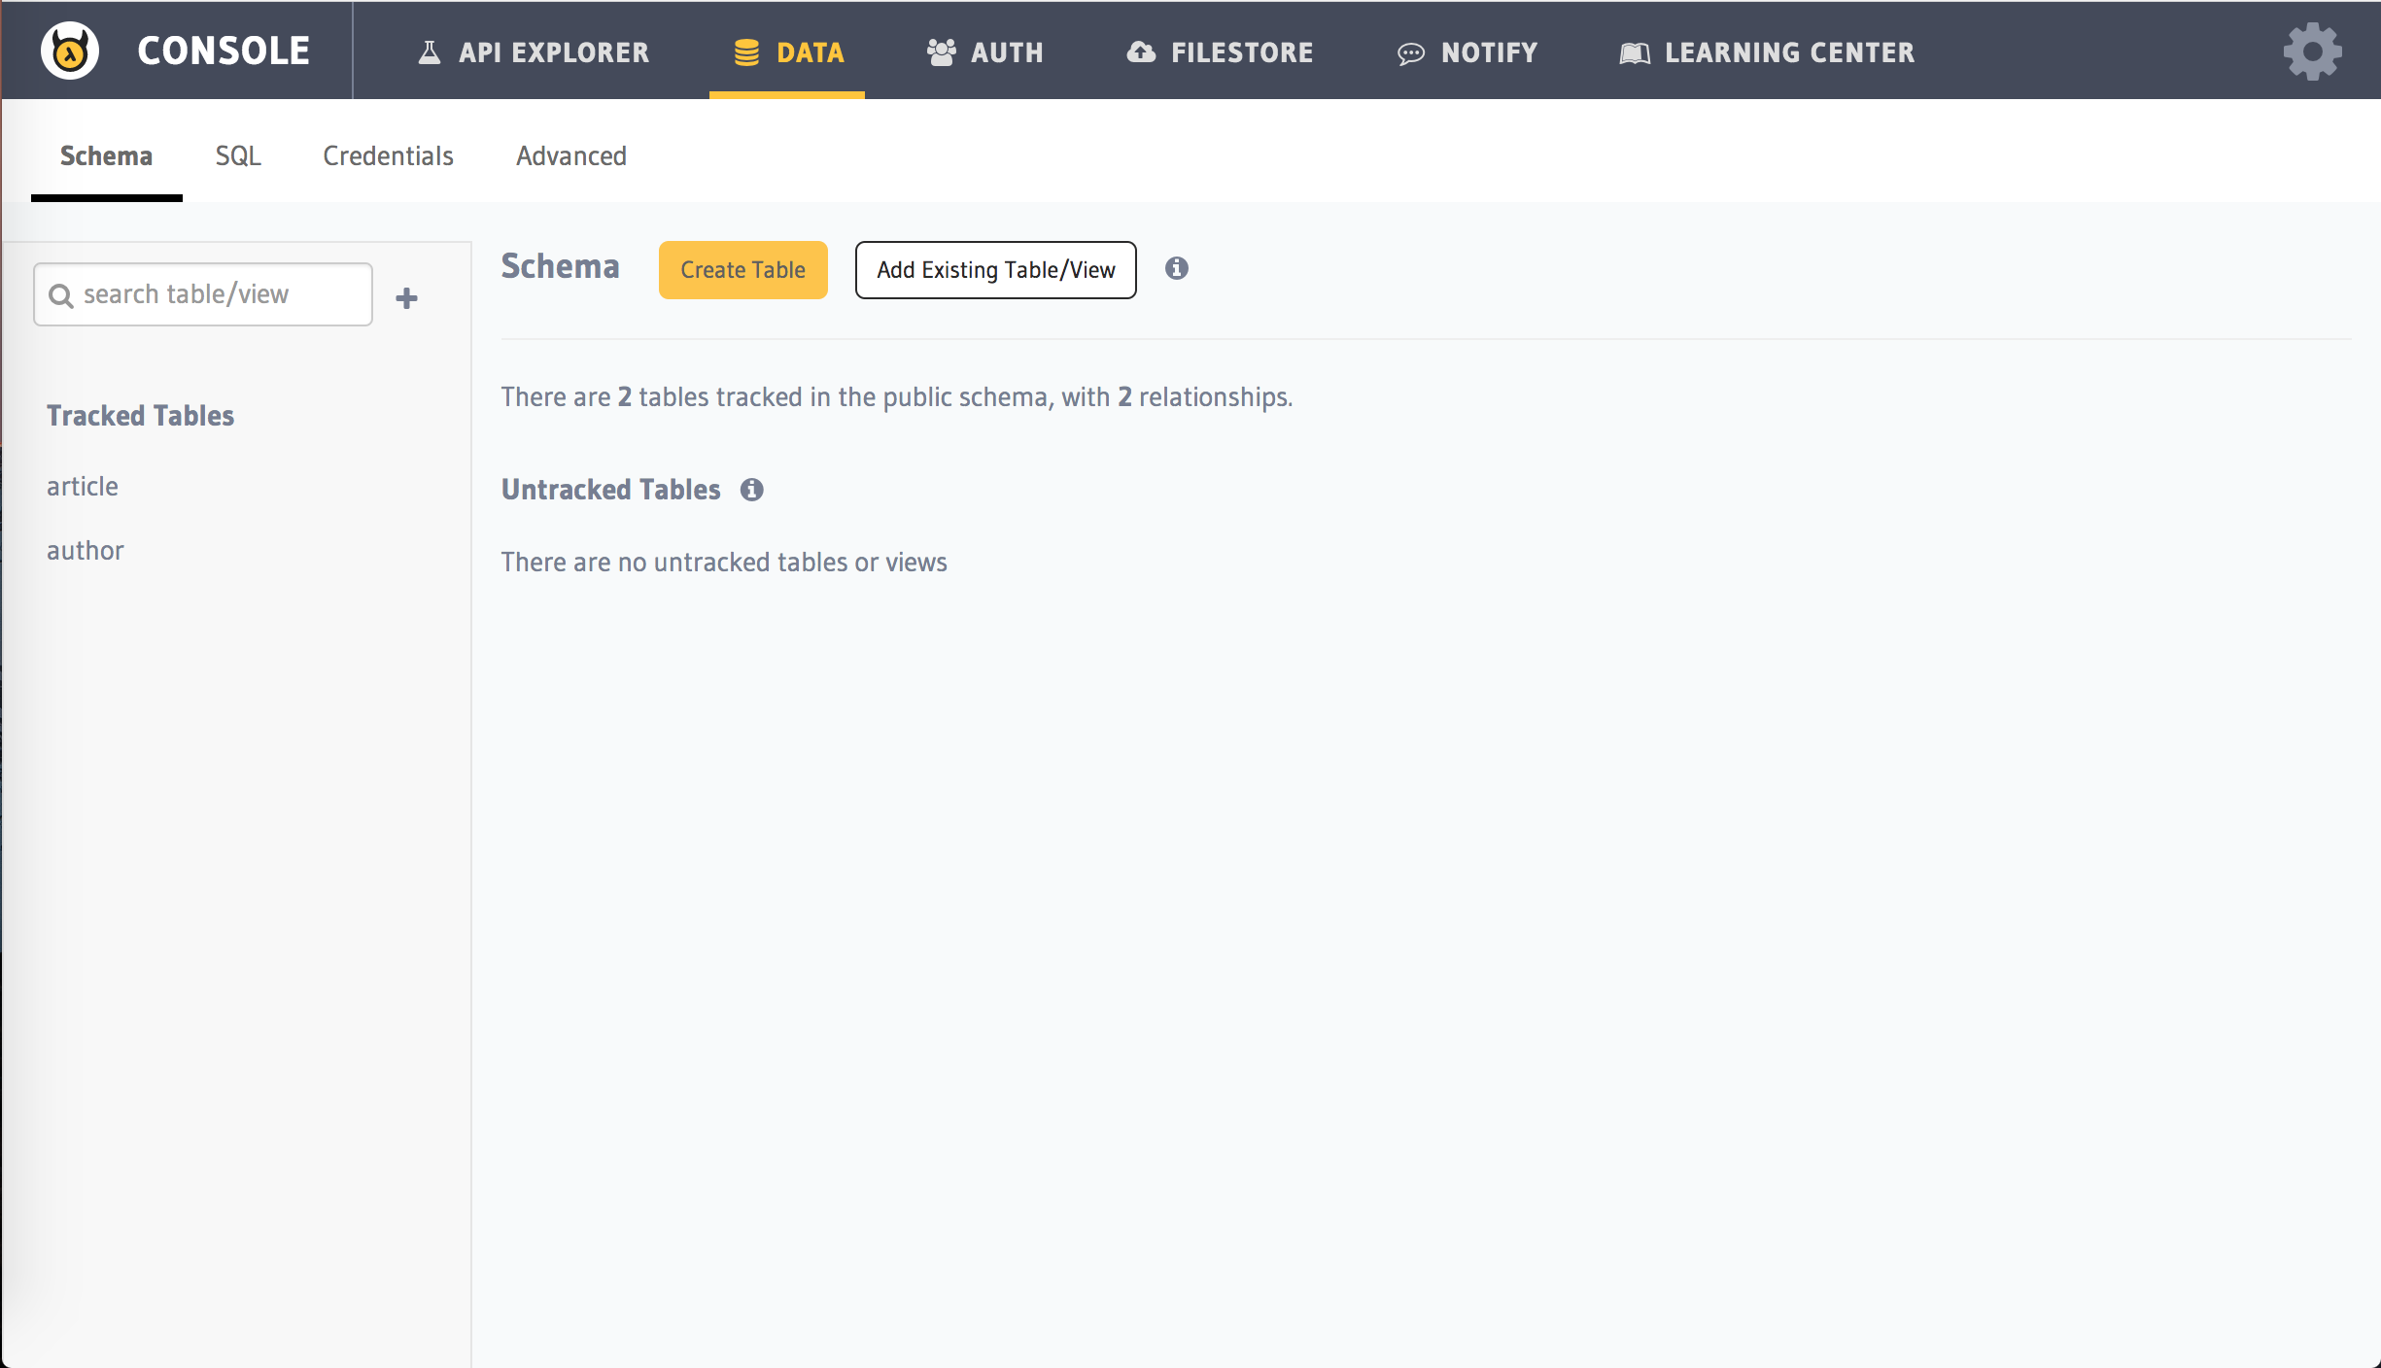Go to the Advanced tab

pos(570,156)
